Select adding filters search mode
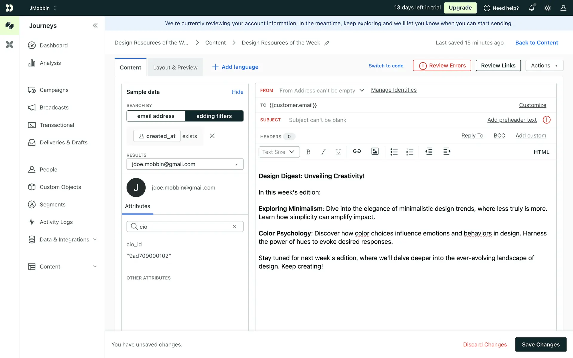 tap(214, 116)
